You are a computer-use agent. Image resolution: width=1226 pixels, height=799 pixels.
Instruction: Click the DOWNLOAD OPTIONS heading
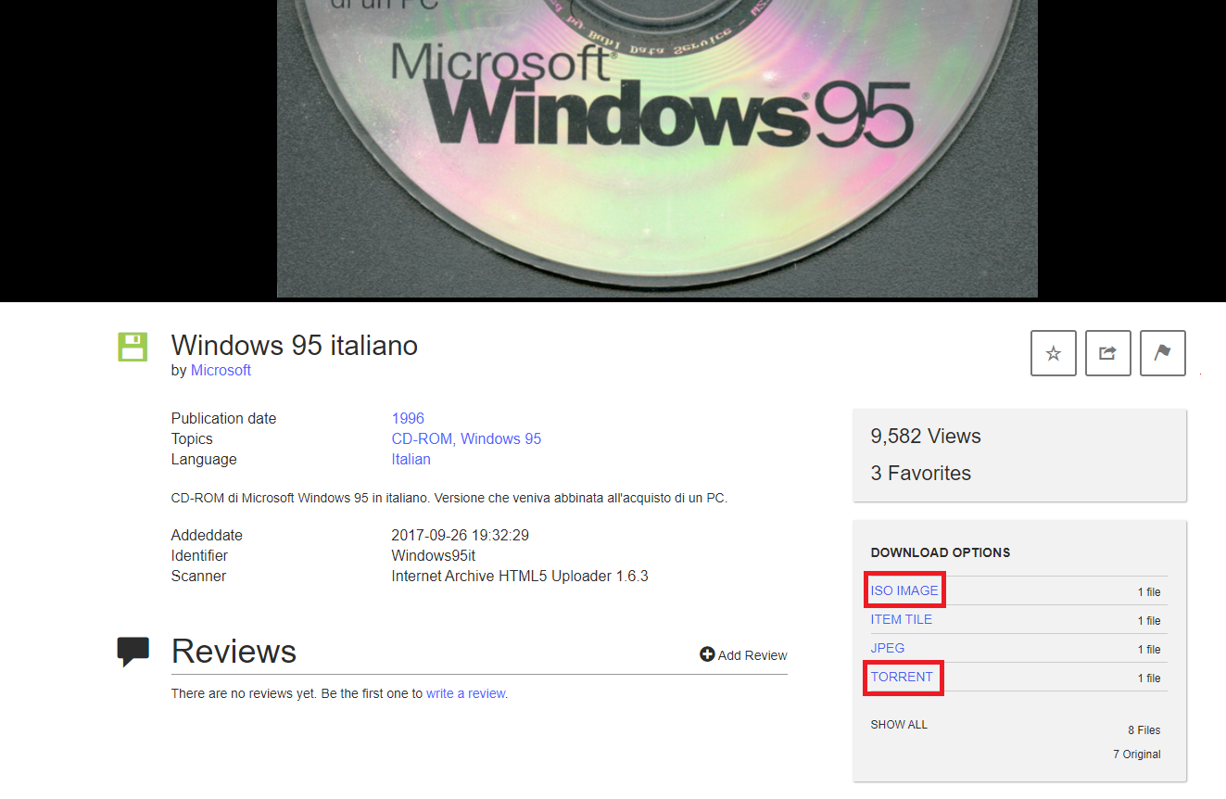pyautogui.click(x=941, y=552)
